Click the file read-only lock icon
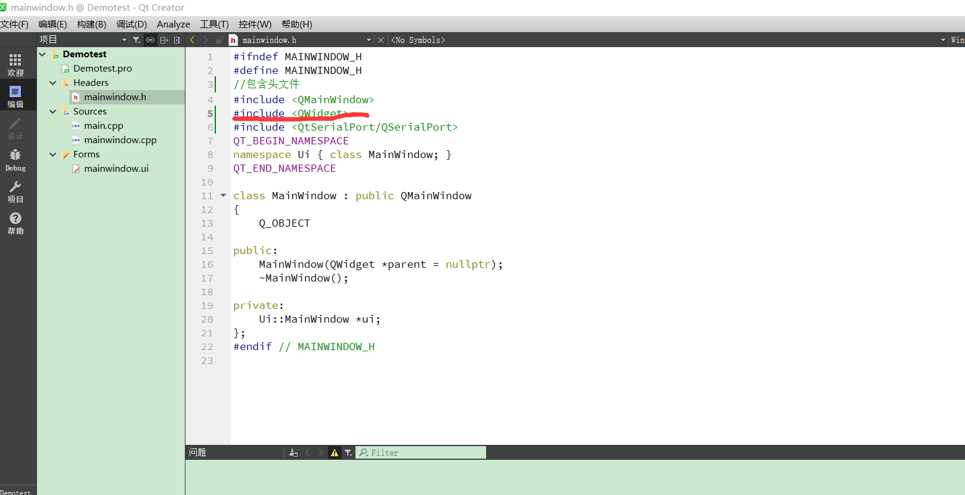 coord(219,40)
